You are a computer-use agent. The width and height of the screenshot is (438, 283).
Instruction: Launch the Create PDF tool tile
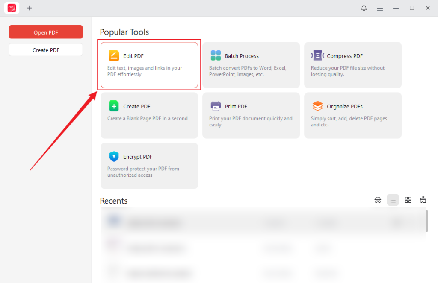(x=149, y=115)
